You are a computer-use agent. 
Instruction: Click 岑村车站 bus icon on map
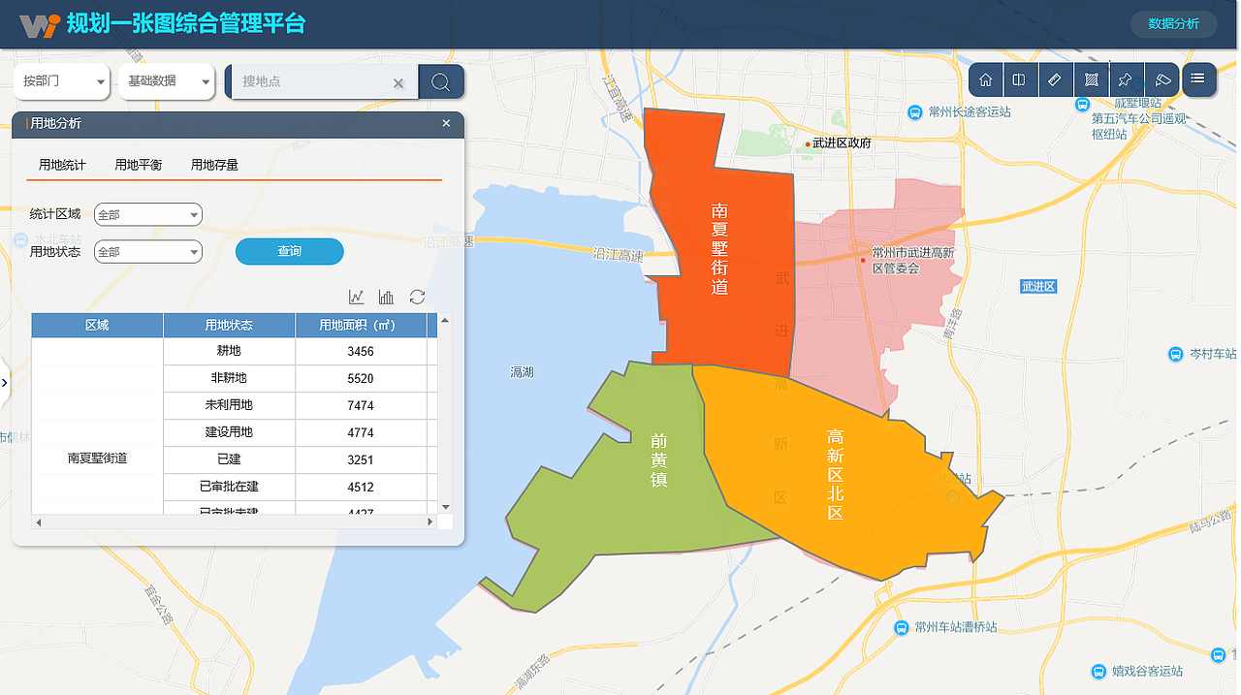click(1176, 354)
